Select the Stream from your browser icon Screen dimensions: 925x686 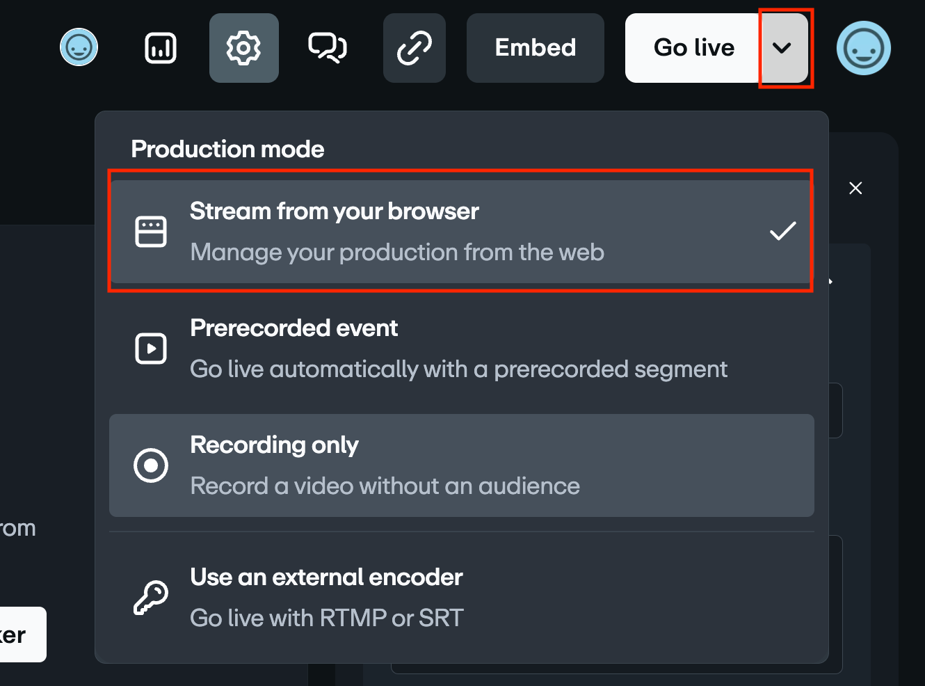[x=150, y=231]
